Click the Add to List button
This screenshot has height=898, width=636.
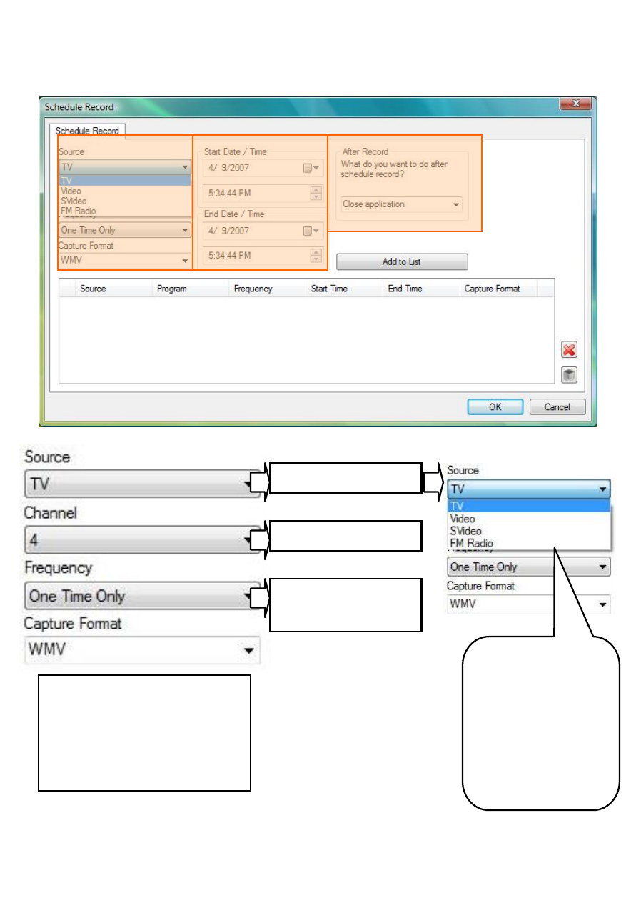point(402,261)
